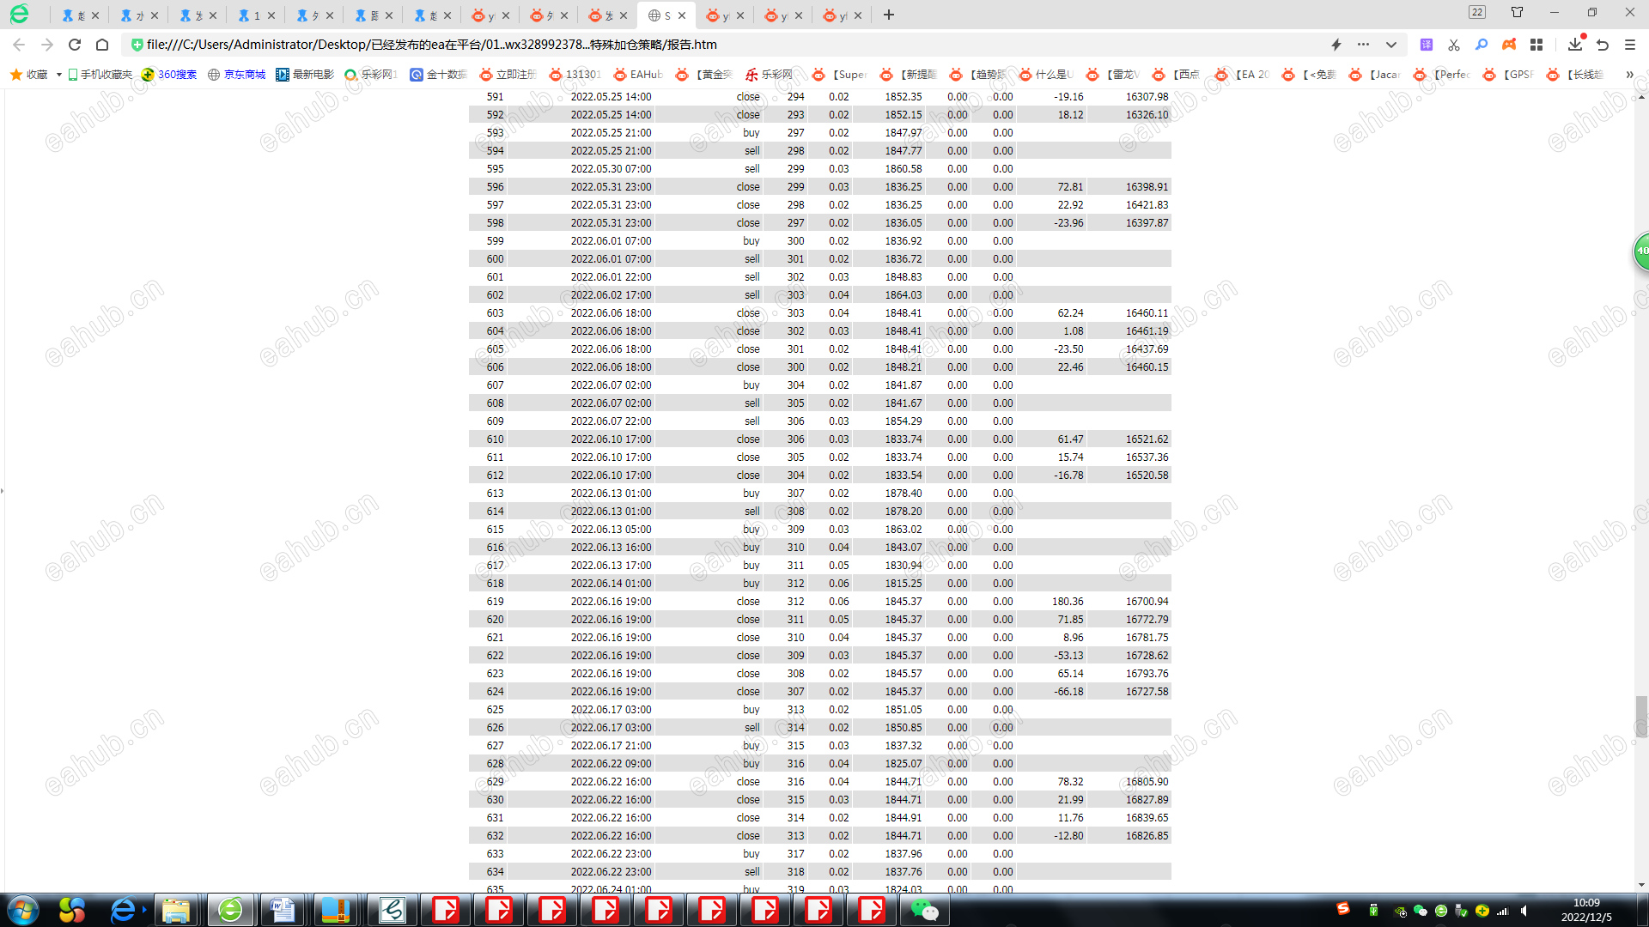Click the browser skin shirt icon

pyautogui.click(x=1517, y=12)
